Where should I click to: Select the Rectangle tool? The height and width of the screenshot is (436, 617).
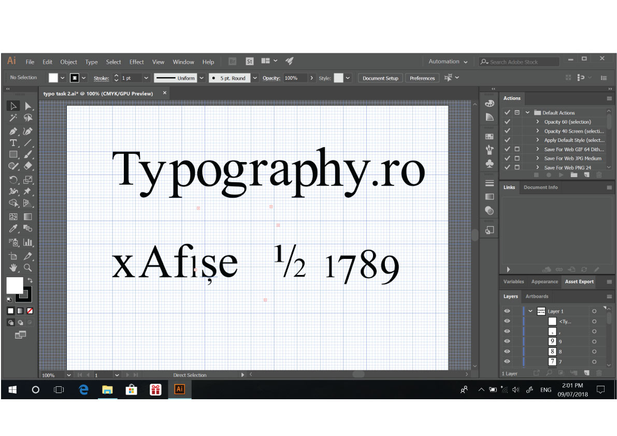pyautogui.click(x=13, y=155)
